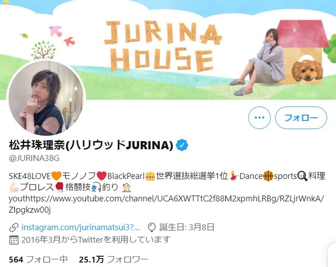The image size is (336, 267).
Task: Click the boxing glove emoji in bio
Action: pyautogui.click(x=59, y=187)
